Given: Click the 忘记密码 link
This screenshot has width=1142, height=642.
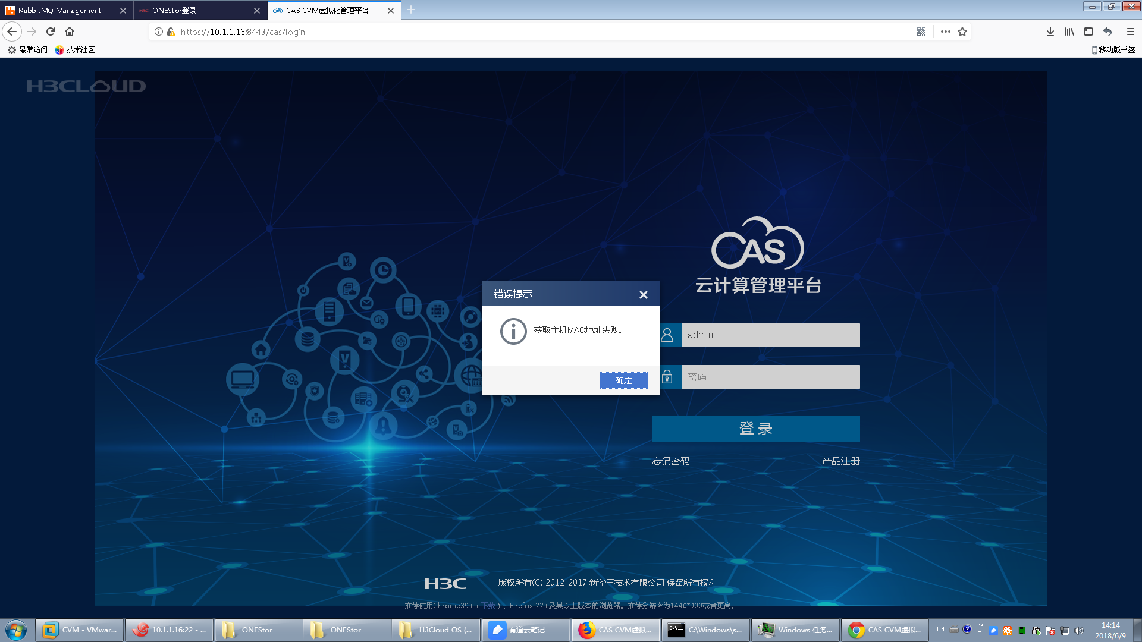Looking at the screenshot, I should (670, 461).
